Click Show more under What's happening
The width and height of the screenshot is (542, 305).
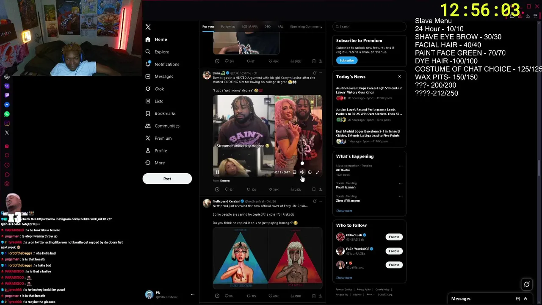click(x=344, y=211)
